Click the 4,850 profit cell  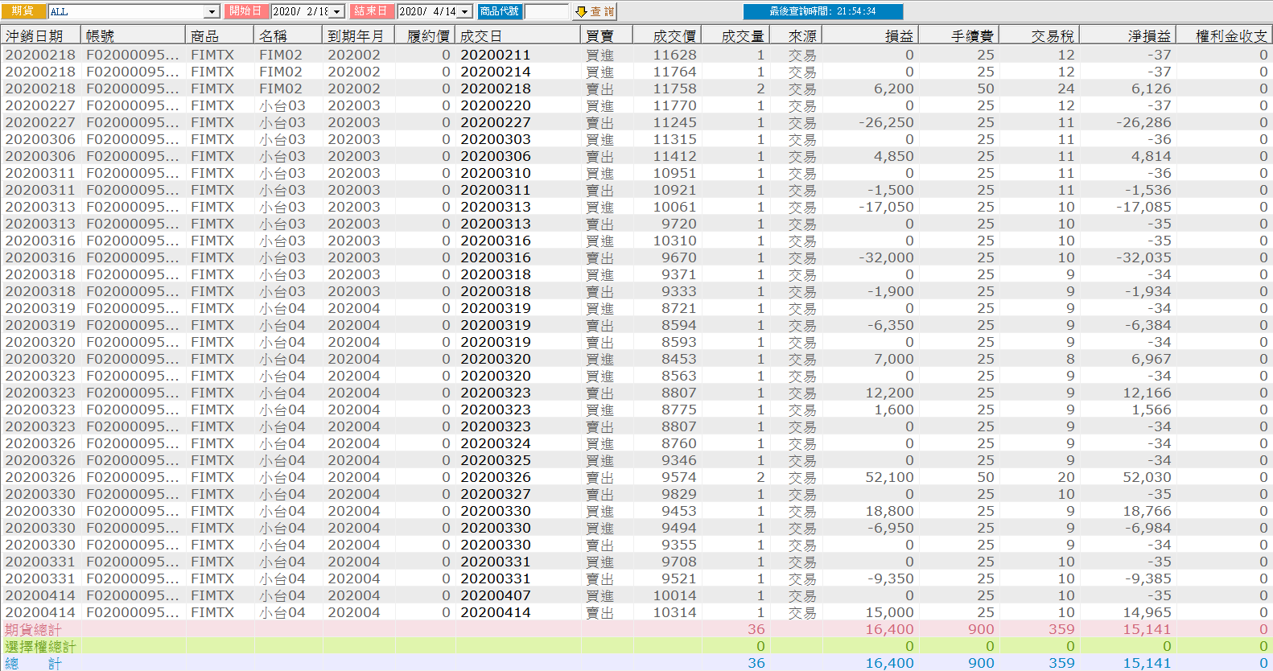(894, 156)
